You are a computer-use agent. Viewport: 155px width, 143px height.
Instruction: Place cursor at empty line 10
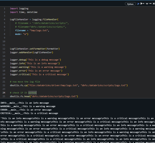pyautogui.click(x=77, y=41)
